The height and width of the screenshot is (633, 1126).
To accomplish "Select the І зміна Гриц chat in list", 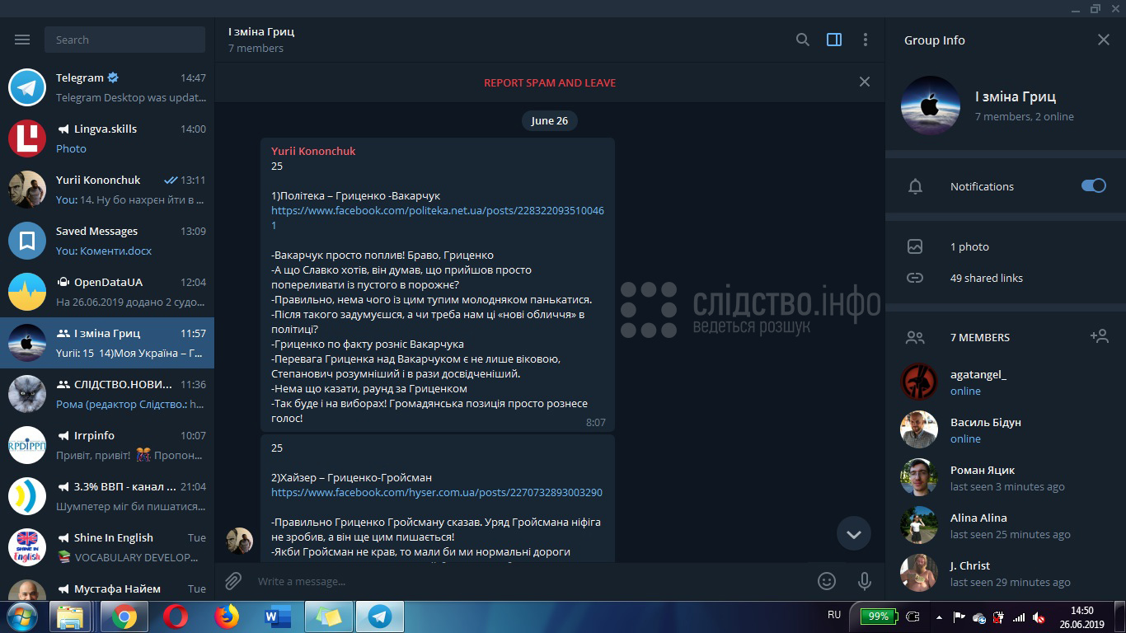I will tap(107, 343).
